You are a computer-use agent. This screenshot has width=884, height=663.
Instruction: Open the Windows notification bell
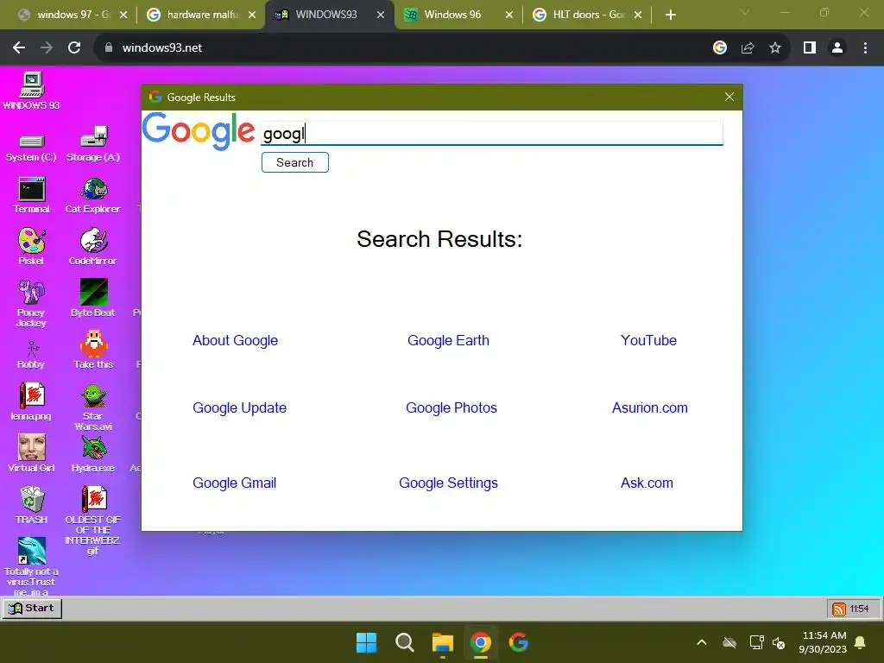(861, 642)
